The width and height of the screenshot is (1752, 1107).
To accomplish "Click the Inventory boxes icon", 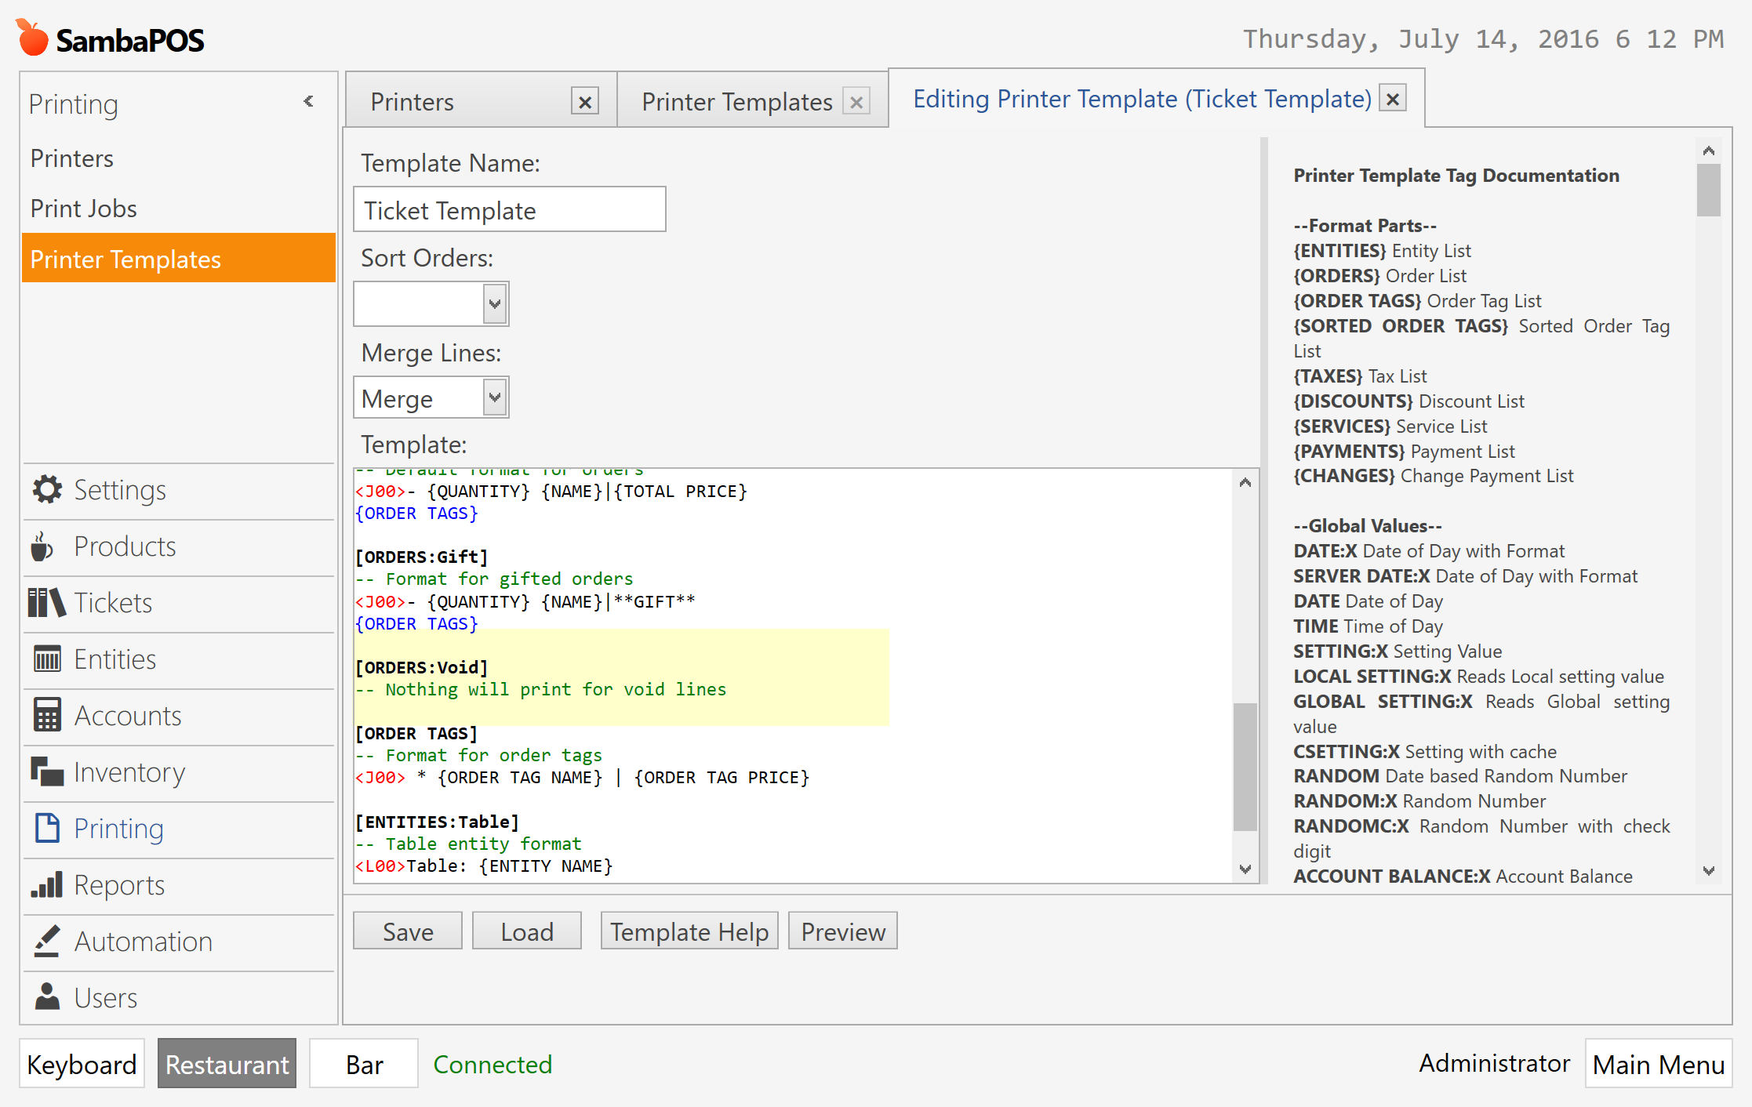I will pos(47,771).
